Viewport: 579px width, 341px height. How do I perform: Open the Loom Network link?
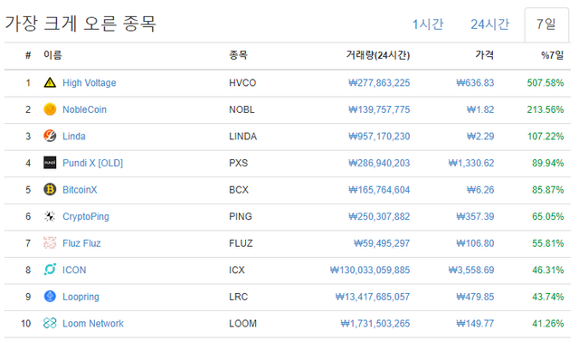coord(92,324)
